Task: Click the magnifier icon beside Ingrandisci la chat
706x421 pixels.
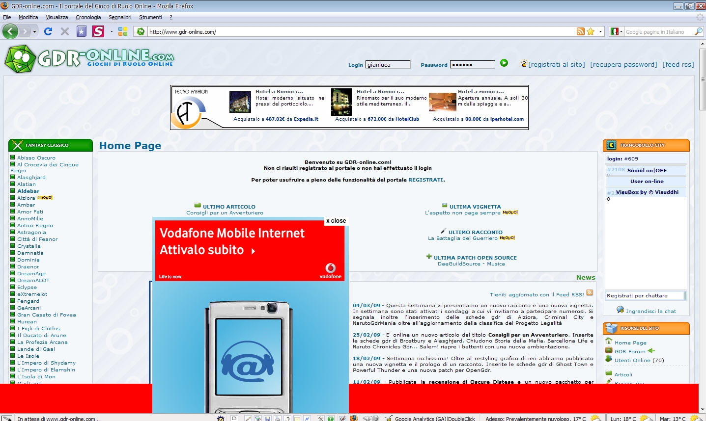Action: (620, 310)
